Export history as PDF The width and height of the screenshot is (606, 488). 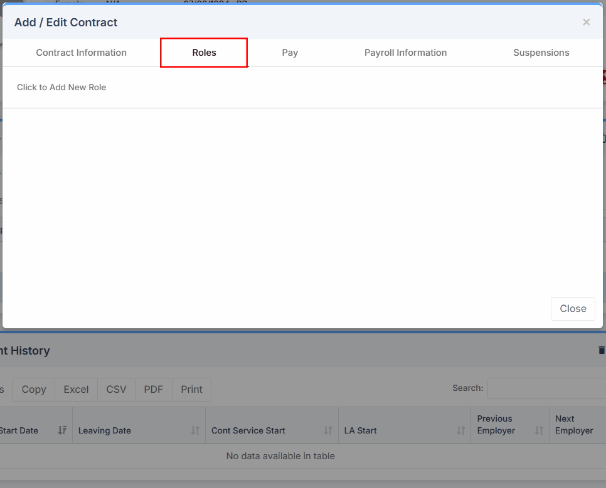(153, 389)
